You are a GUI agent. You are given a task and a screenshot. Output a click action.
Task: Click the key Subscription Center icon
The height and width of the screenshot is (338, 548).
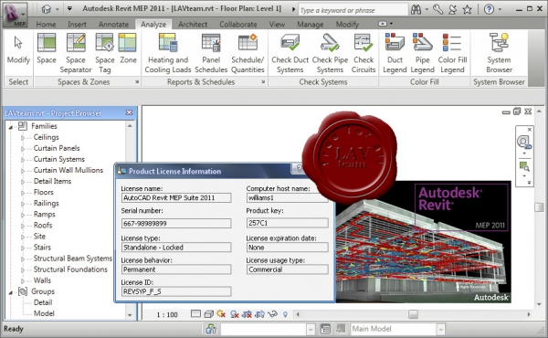[x=437, y=9]
